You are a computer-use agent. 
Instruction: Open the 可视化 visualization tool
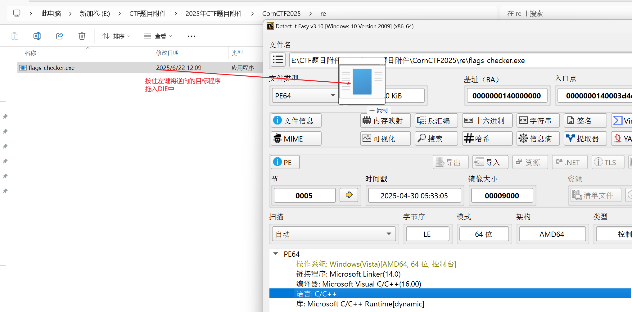[385, 139]
